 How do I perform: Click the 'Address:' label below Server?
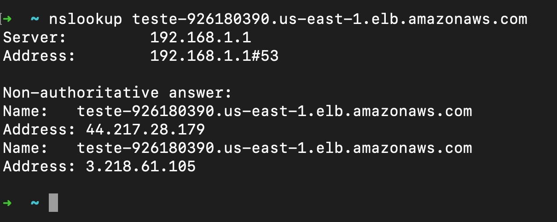click(x=40, y=56)
